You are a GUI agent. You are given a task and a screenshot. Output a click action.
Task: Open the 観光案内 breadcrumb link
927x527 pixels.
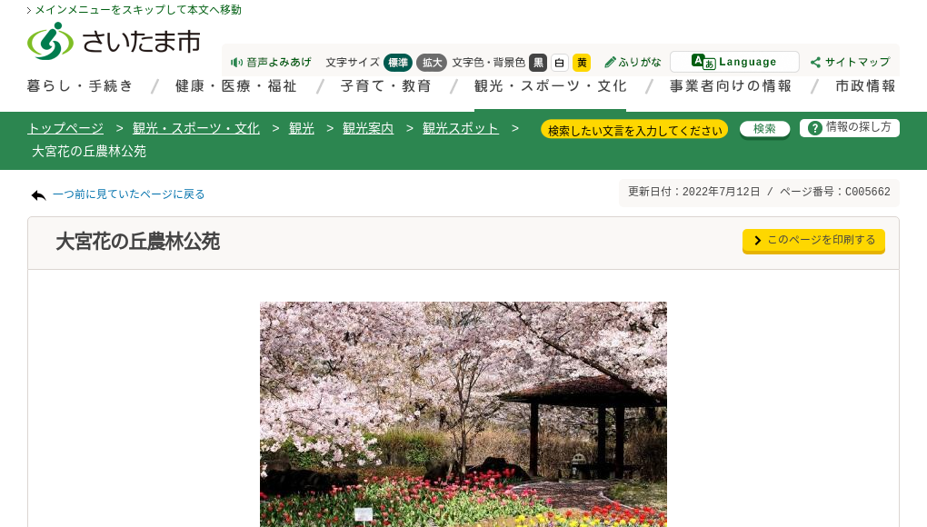pyautogui.click(x=367, y=128)
